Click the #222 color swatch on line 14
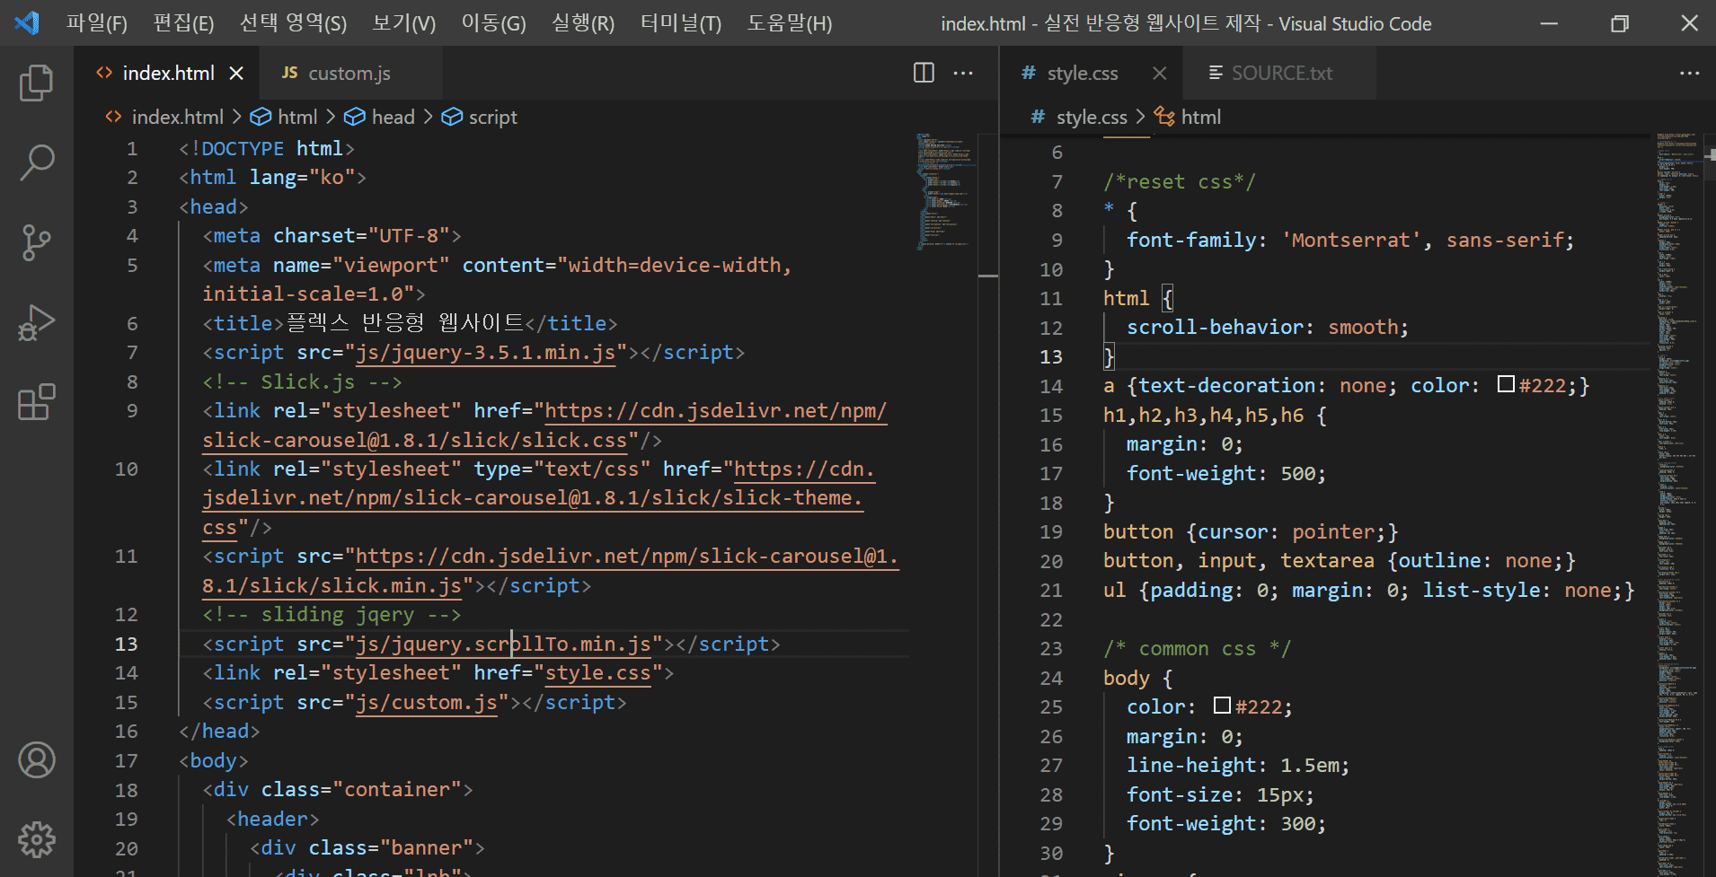The height and width of the screenshot is (877, 1716). (x=1506, y=385)
